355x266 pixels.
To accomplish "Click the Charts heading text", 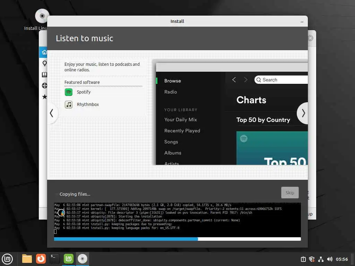I will tap(251, 100).
